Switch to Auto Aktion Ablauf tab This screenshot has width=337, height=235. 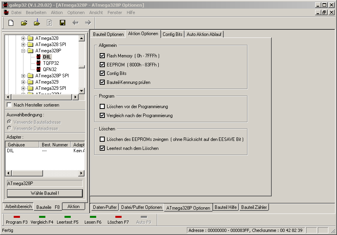[204, 34]
